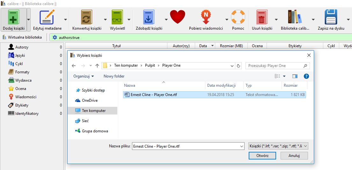The height and width of the screenshot is (170, 352).
Task: Expand Biblioteka calibre dropdown arrow
Action: click(x=313, y=20)
